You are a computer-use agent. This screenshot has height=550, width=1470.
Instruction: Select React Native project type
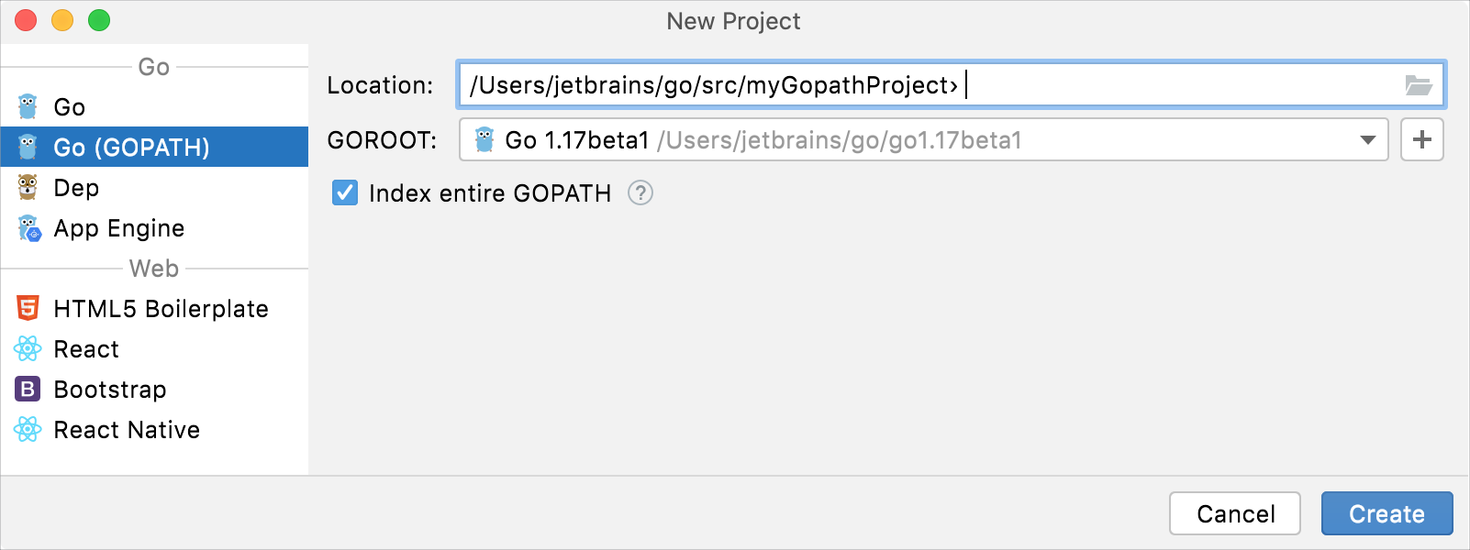click(x=154, y=430)
